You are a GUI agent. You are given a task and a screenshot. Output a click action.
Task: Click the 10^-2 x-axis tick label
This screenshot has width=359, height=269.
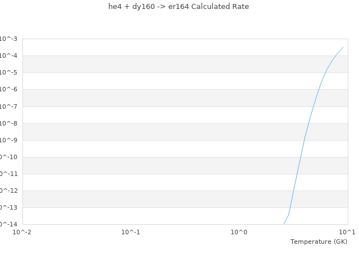(x=22, y=232)
